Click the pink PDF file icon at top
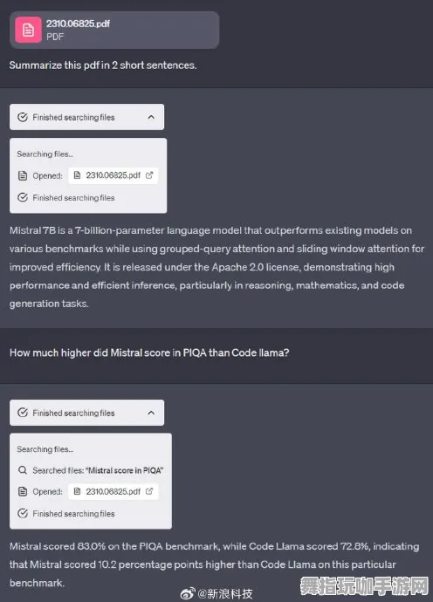 (28, 30)
